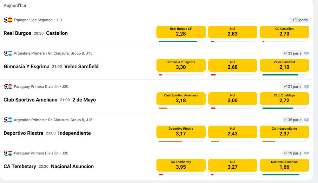Click football icon beside Espagne Liga Segunda
318x183 pixels.
(x=6, y=20)
